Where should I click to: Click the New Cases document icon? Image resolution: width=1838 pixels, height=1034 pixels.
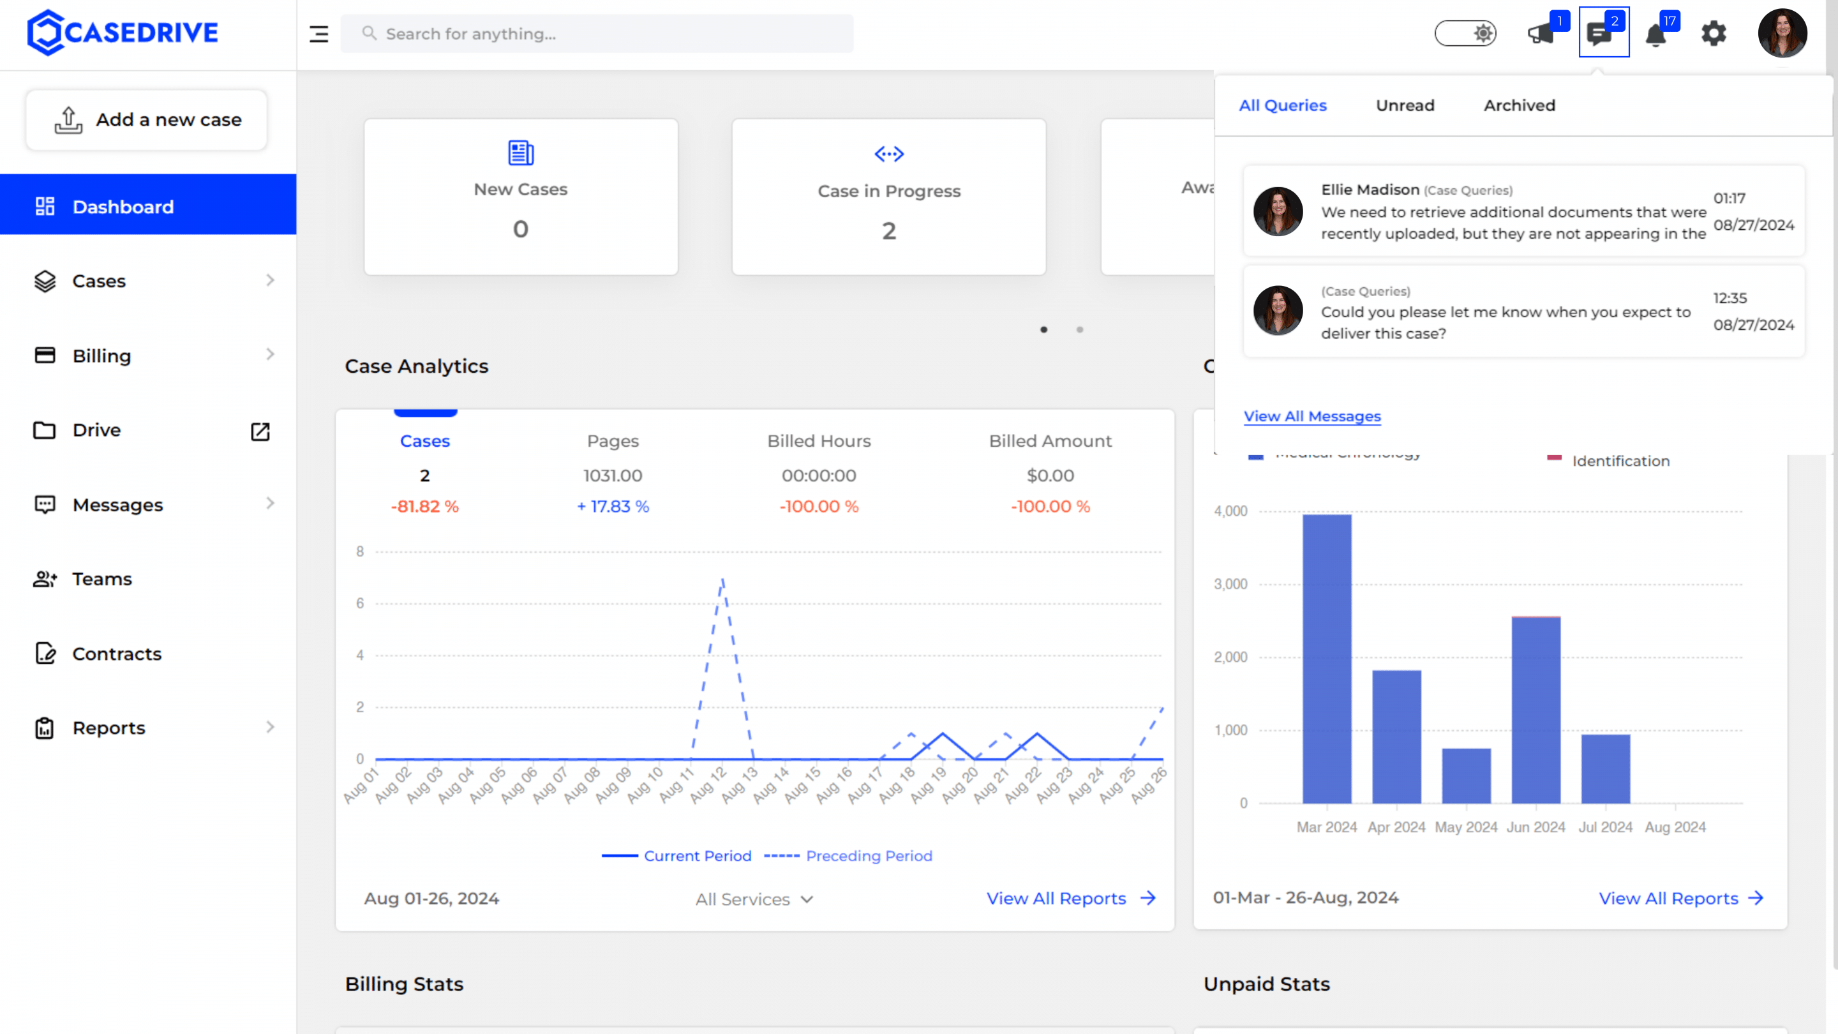[521, 153]
